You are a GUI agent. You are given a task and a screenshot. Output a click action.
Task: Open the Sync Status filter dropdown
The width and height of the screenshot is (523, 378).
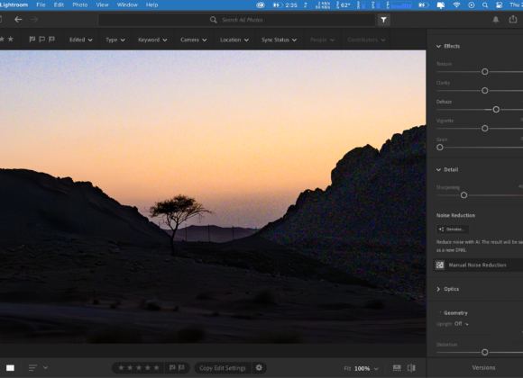(x=279, y=40)
